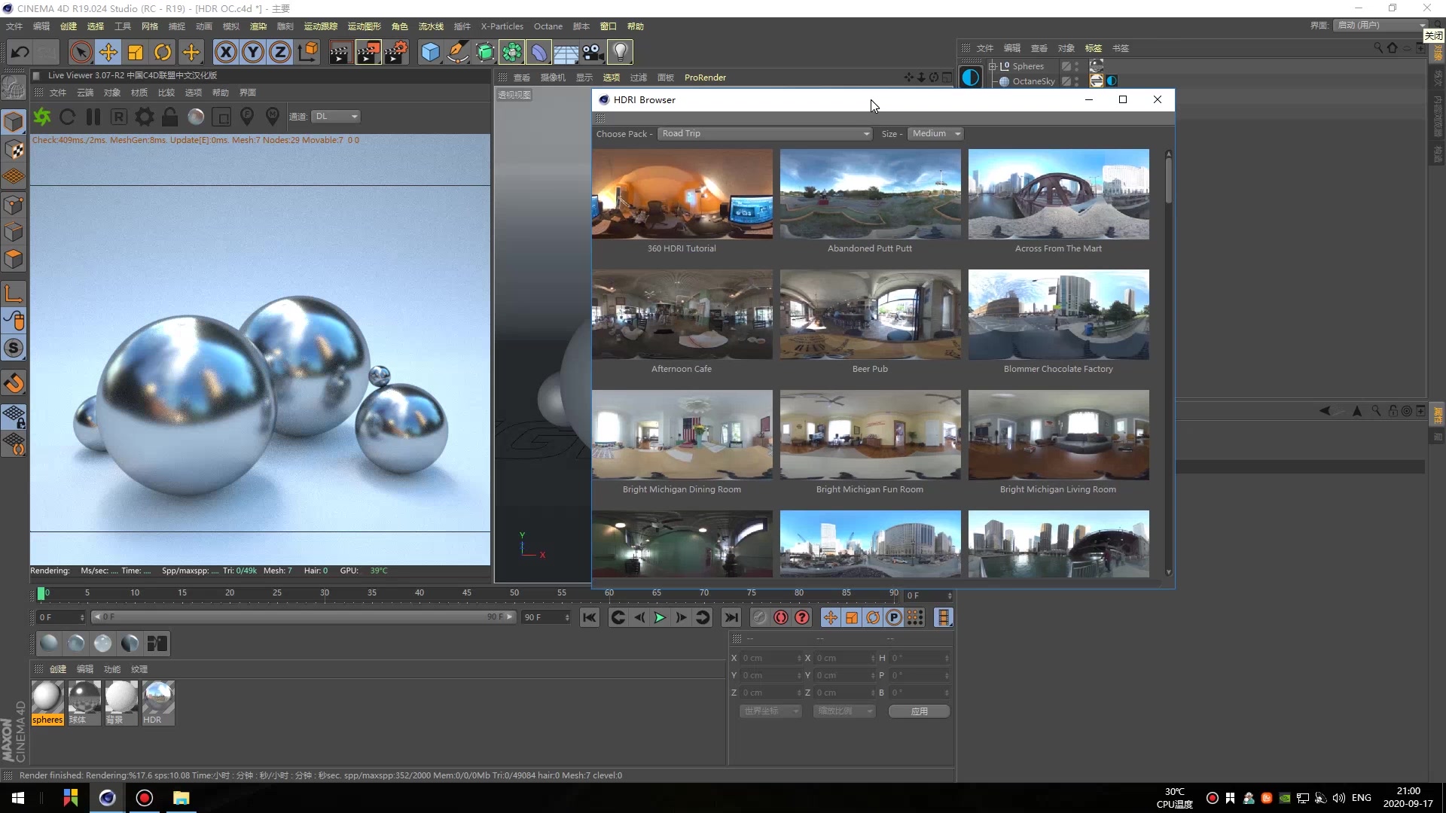Click the light bulb icon in top toolbar

(x=620, y=52)
